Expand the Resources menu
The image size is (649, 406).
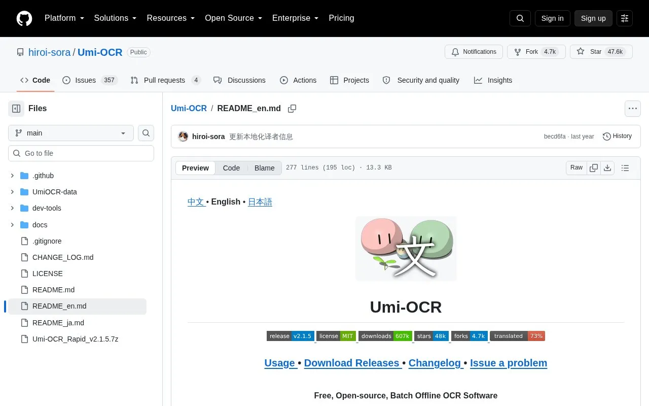click(171, 18)
